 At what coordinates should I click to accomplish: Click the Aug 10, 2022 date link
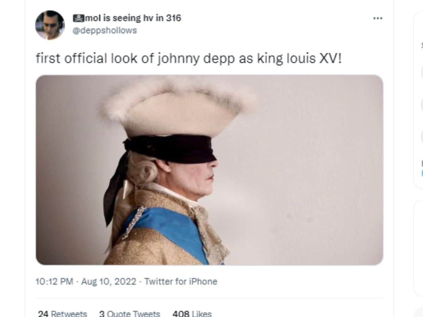[109, 281]
